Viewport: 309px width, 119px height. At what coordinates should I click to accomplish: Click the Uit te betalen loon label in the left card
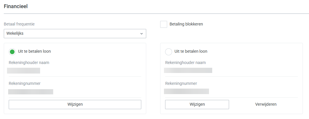pyautogui.click(x=34, y=52)
